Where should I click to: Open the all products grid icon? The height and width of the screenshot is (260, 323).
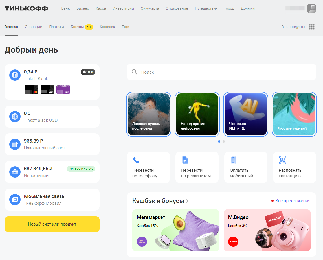click(312, 27)
